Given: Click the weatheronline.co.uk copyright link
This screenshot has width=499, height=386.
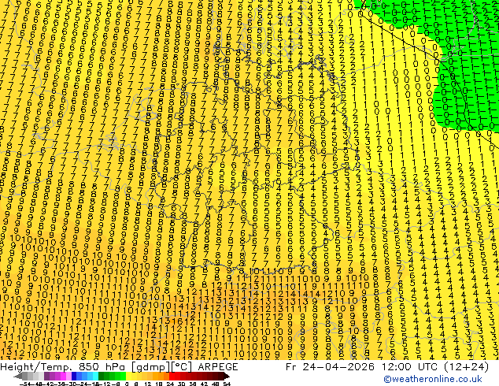Looking at the screenshot, I should point(433,379).
